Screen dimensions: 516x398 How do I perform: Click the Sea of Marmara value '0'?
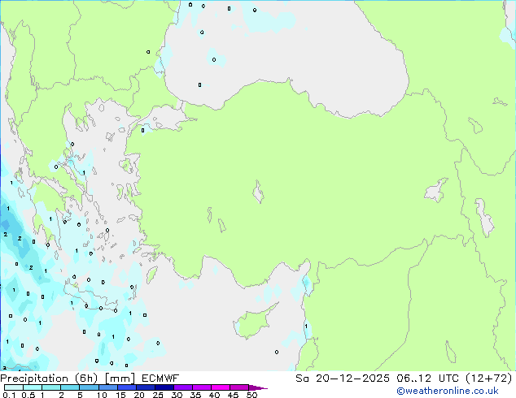(142, 131)
